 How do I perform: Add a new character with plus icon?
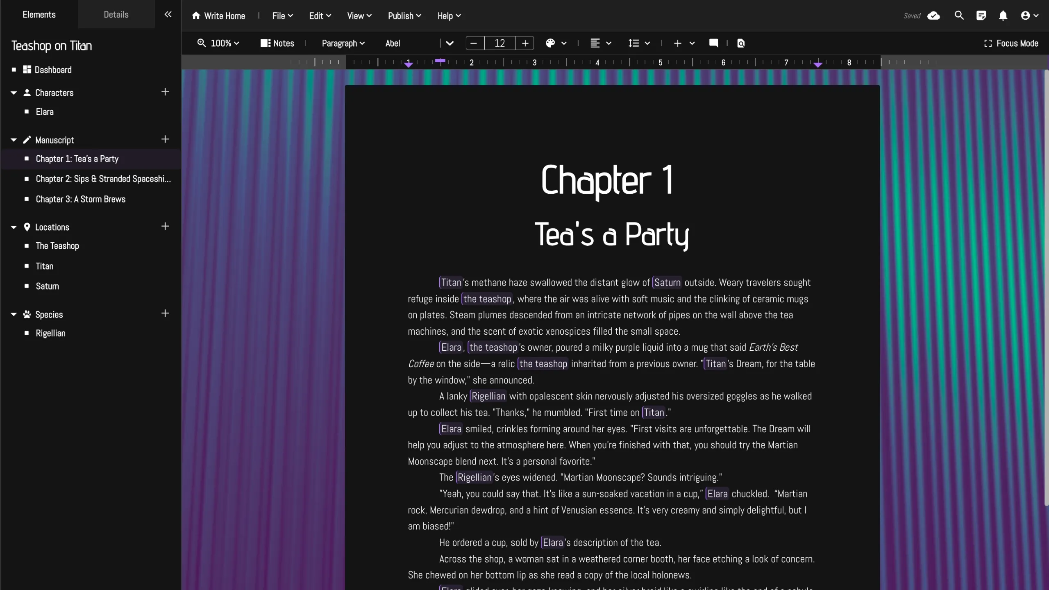click(x=165, y=92)
